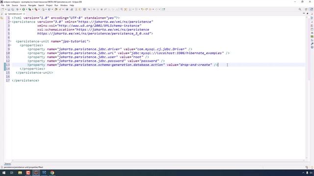
Task: Click the Save toolbar icon
Action: coord(9,9)
